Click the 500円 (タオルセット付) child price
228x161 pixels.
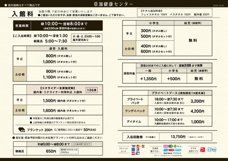click(x=156, y=36)
